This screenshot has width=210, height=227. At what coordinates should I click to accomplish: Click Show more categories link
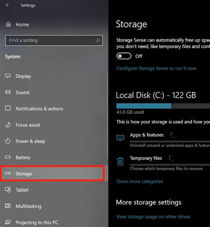point(140,181)
